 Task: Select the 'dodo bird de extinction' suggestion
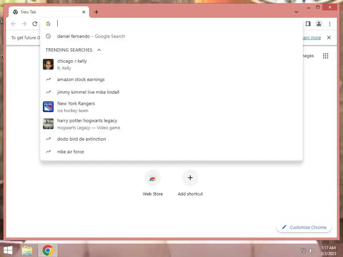click(x=171, y=139)
